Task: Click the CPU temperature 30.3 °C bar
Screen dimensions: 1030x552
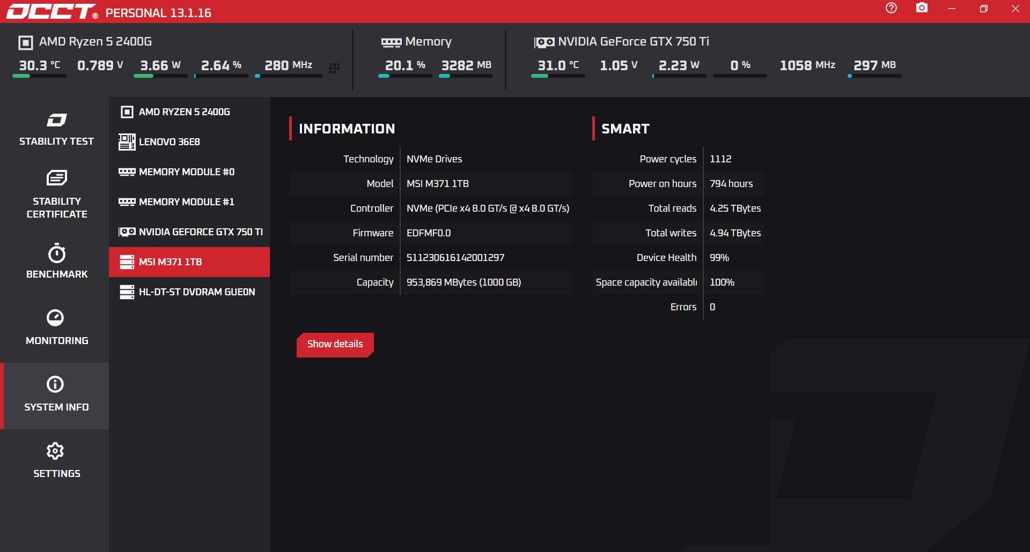Action: click(x=39, y=76)
